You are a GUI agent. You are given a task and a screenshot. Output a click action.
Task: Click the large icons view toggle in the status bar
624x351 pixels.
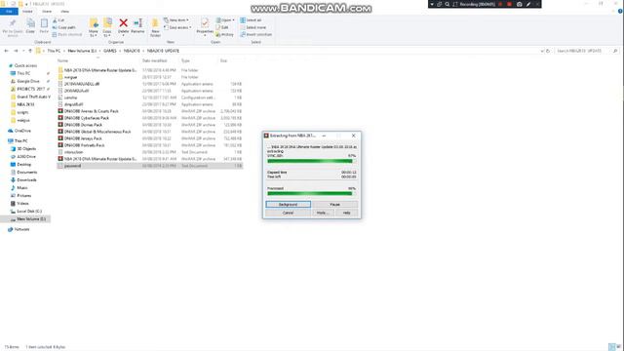point(619,347)
